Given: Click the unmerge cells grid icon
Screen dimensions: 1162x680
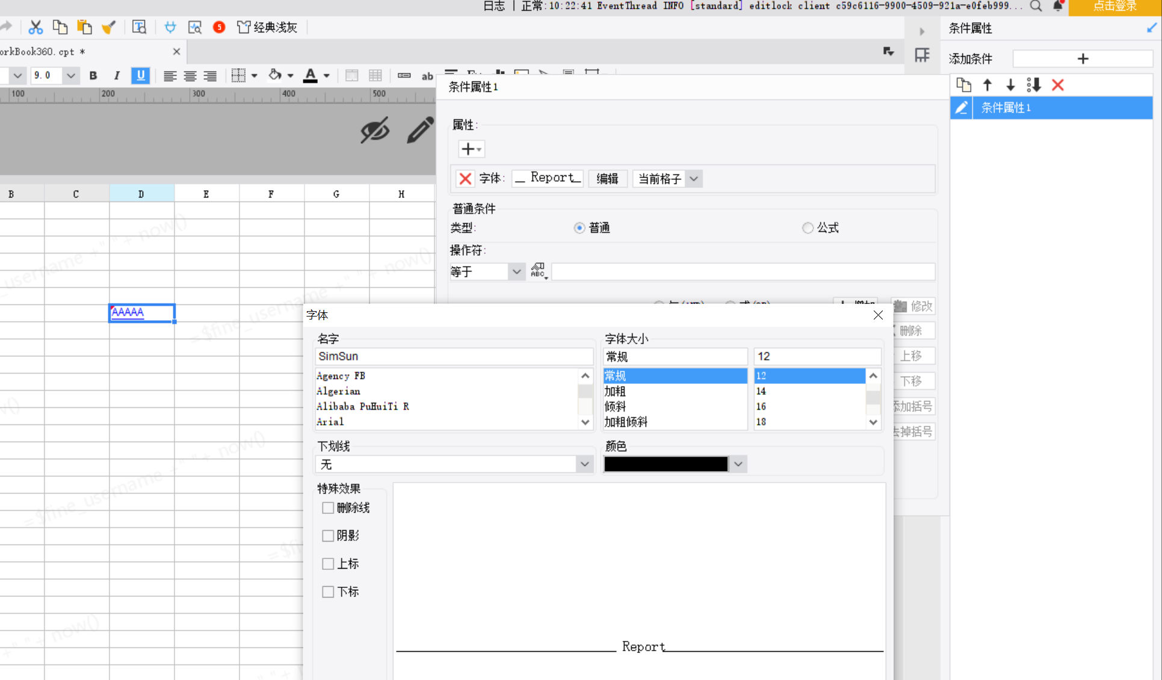Looking at the screenshot, I should click(375, 76).
